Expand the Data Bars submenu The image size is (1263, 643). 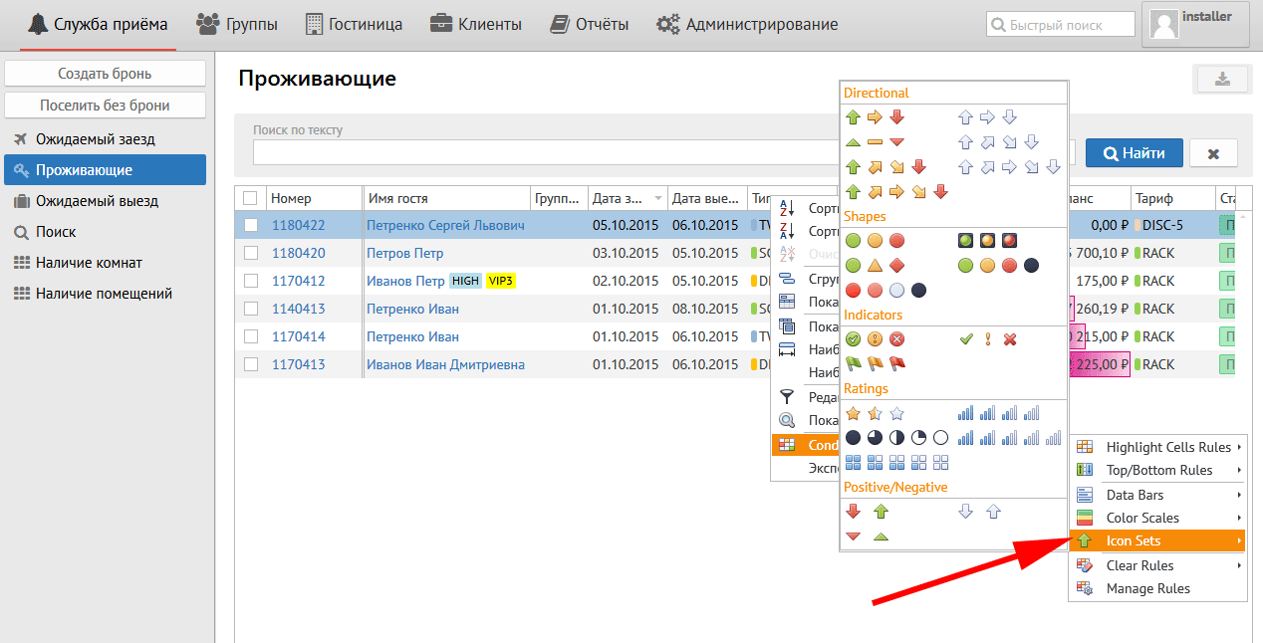(1159, 495)
